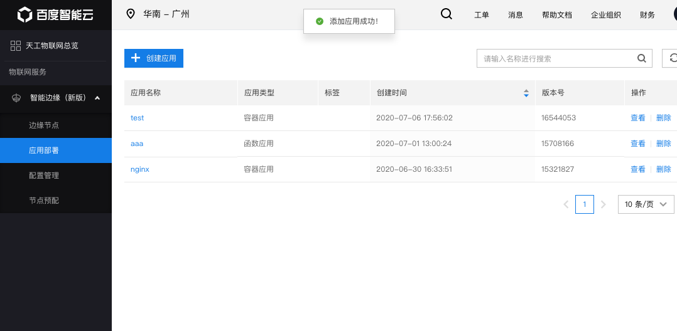Viewport: 677px width, 331px height.
Task: Open the aaa application link
Action: (137, 144)
